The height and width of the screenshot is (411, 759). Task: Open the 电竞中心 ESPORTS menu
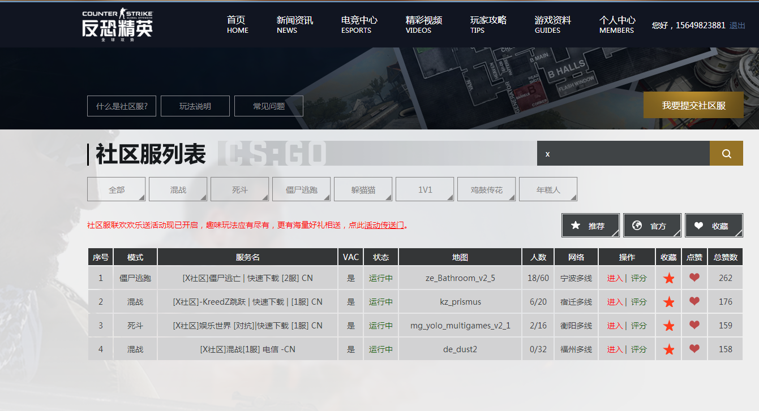point(359,25)
